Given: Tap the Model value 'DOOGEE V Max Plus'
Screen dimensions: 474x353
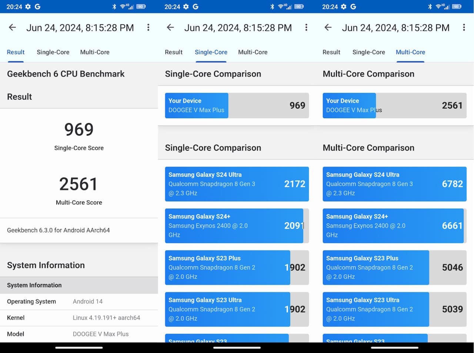Looking at the screenshot, I should (101, 334).
